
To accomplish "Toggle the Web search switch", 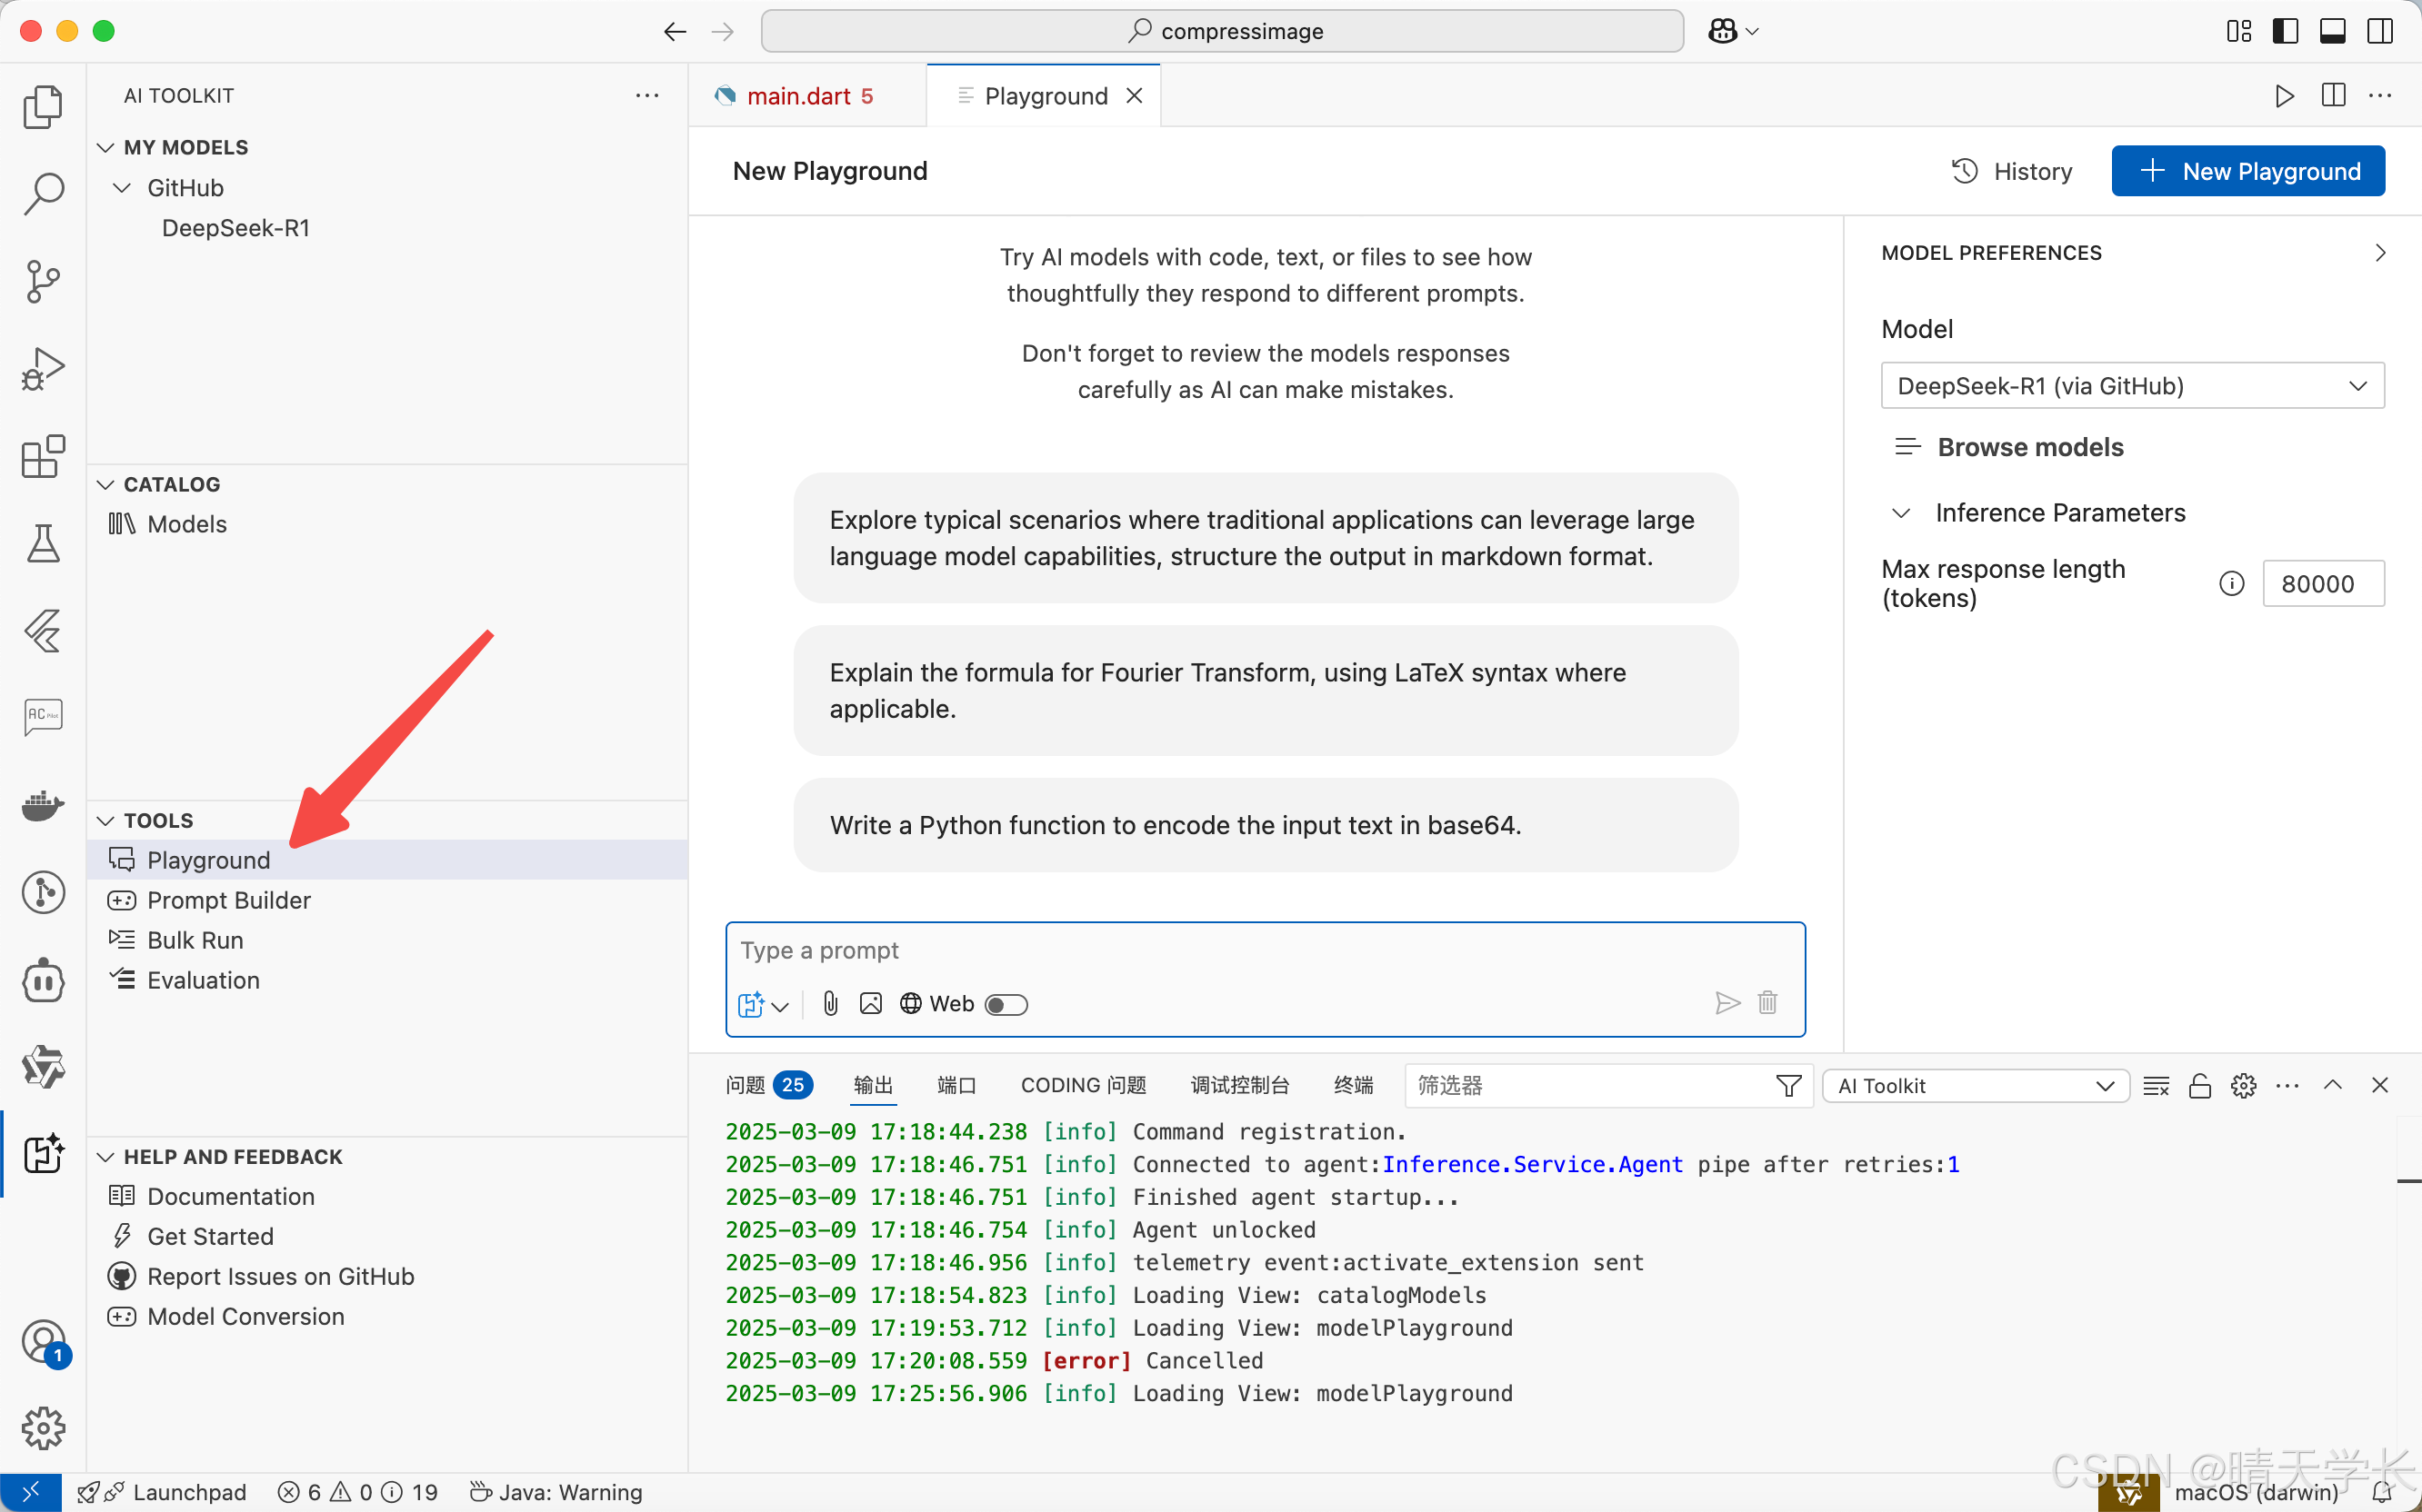I will [1006, 1004].
